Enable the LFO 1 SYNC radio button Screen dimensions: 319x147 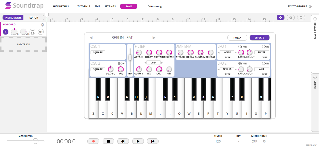click(240, 46)
